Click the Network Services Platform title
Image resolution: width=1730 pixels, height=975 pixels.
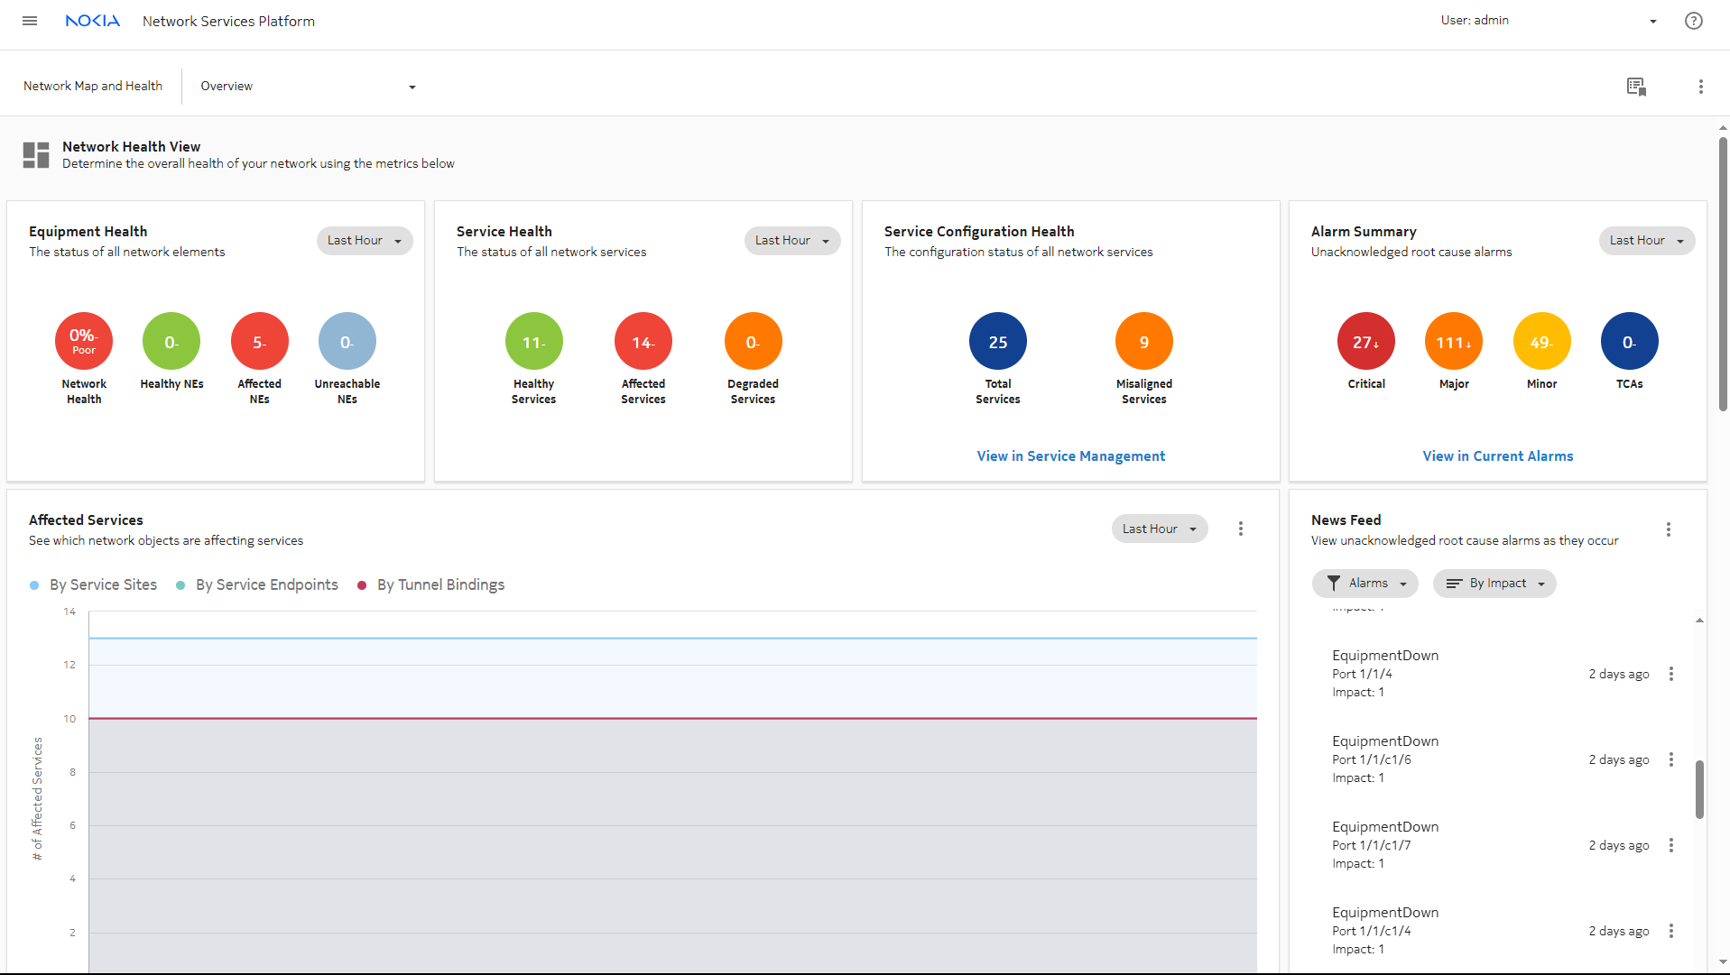(x=228, y=21)
